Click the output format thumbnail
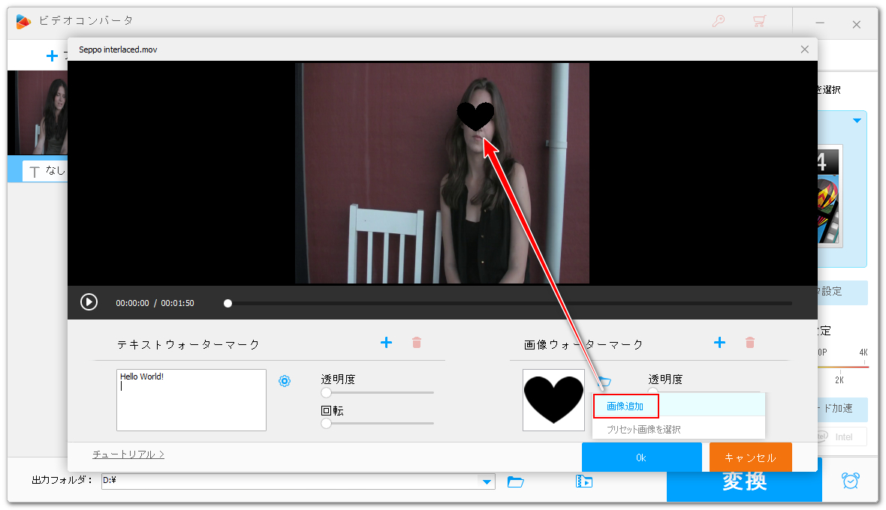 coord(830,195)
